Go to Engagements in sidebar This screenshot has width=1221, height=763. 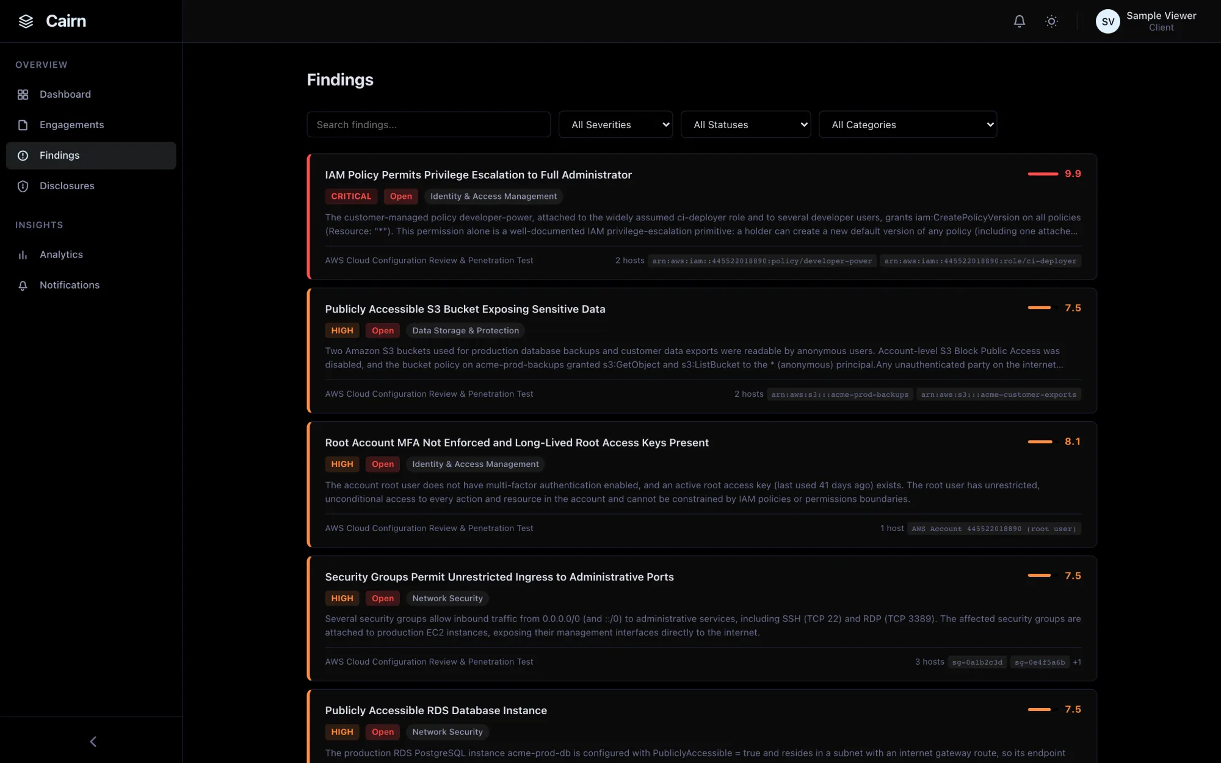tap(91, 125)
